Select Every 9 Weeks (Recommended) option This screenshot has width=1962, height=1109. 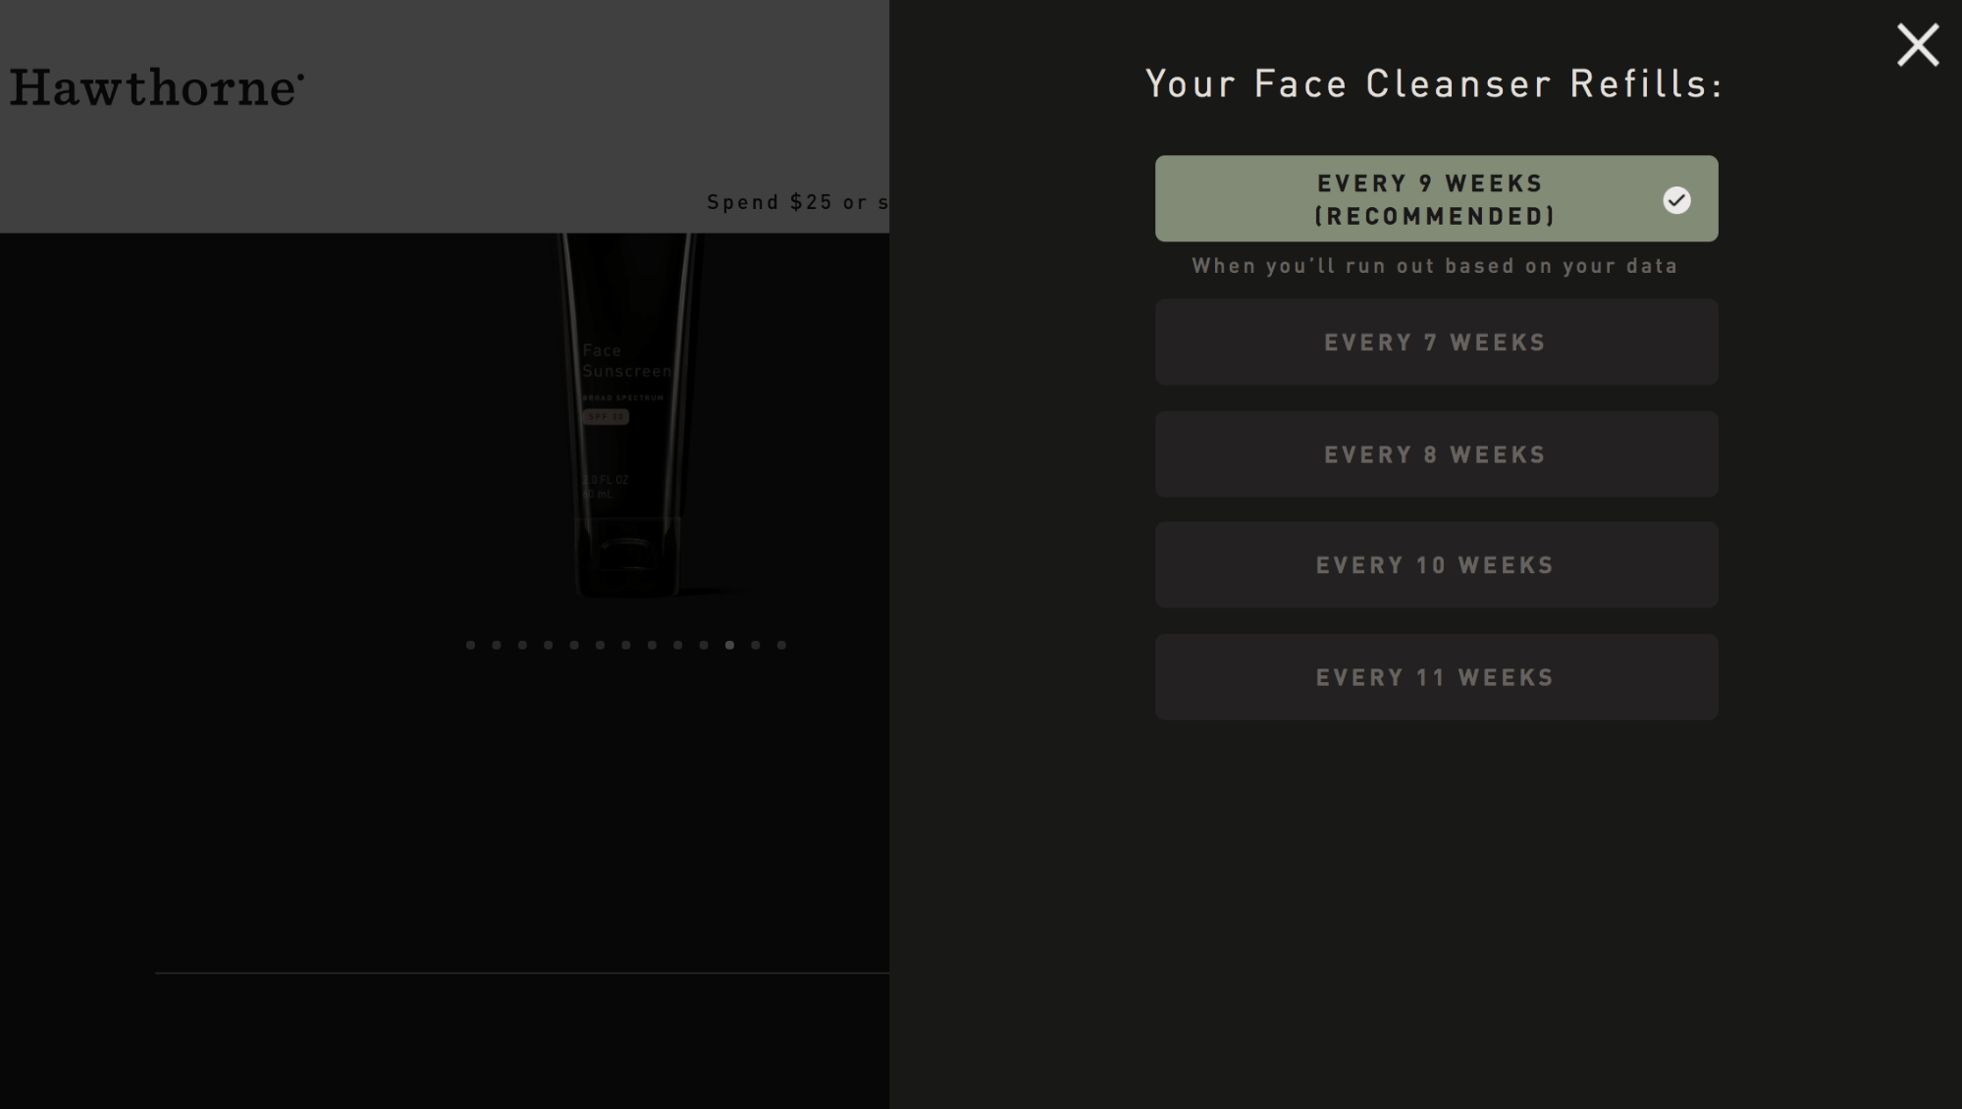pyautogui.click(x=1436, y=198)
